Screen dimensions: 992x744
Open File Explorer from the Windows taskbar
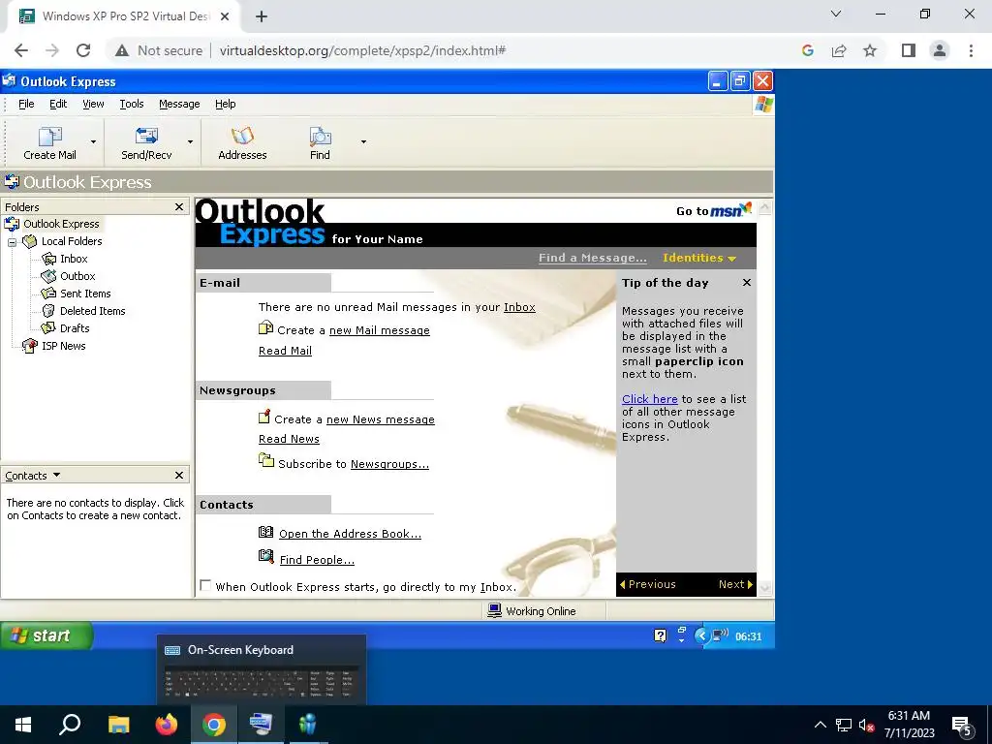[118, 725]
